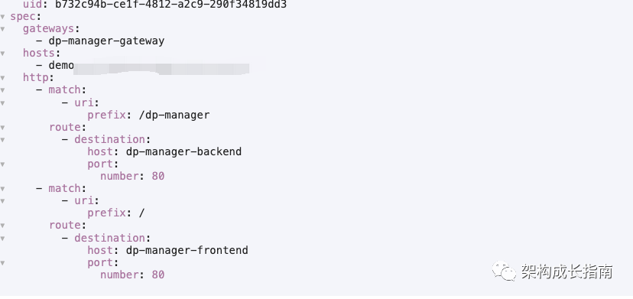
Task: Collapse the spec section triangle
Action: coord(2,17)
